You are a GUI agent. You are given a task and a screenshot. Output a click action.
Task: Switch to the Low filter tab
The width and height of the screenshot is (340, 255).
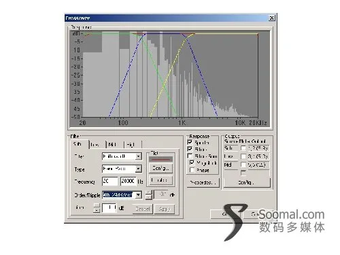97,144
